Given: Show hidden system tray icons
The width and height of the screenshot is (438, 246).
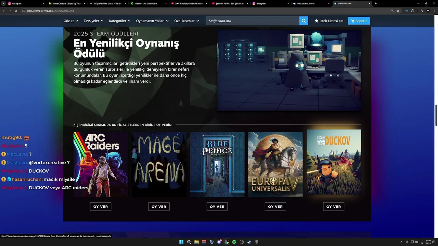Looking at the screenshot, I should point(401,242).
